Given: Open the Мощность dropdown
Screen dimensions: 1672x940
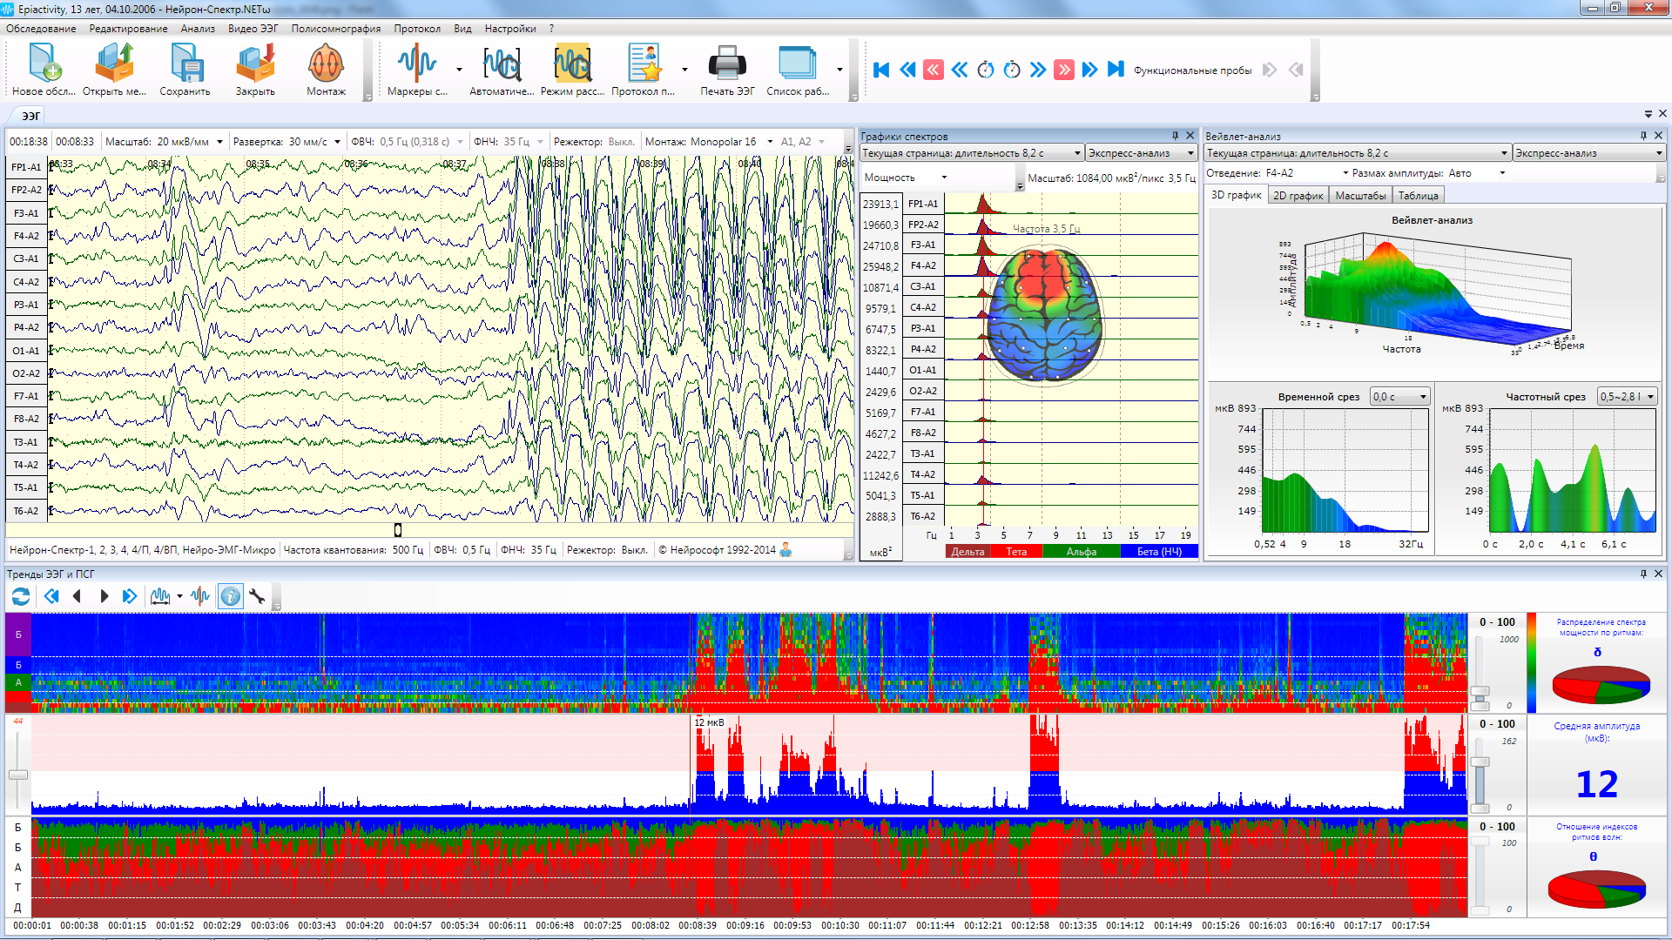Looking at the screenshot, I should (944, 178).
